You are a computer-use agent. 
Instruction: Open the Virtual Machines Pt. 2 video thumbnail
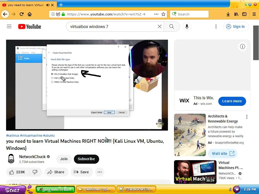coord(195,172)
